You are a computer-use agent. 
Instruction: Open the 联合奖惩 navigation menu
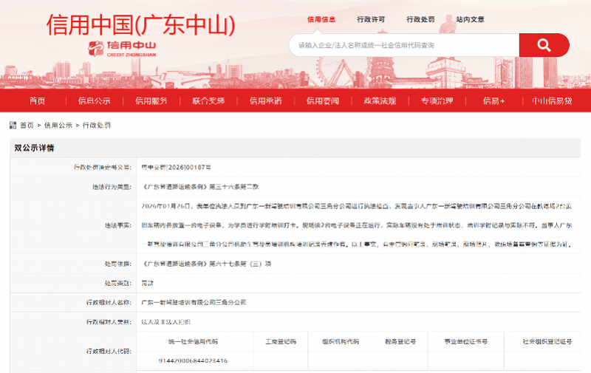tap(208, 100)
